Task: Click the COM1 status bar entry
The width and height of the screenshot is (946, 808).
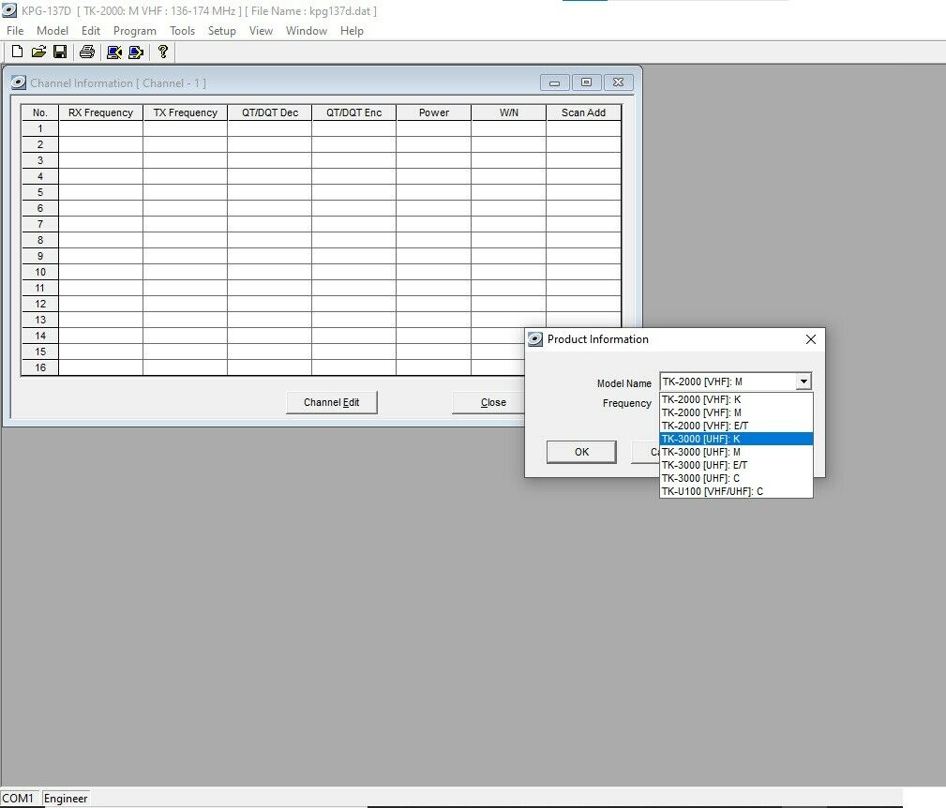Action: (18, 799)
